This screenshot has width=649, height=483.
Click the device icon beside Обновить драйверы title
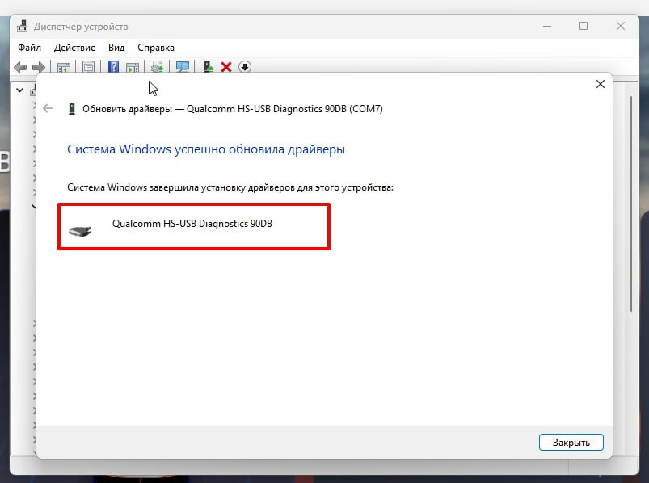tap(72, 109)
